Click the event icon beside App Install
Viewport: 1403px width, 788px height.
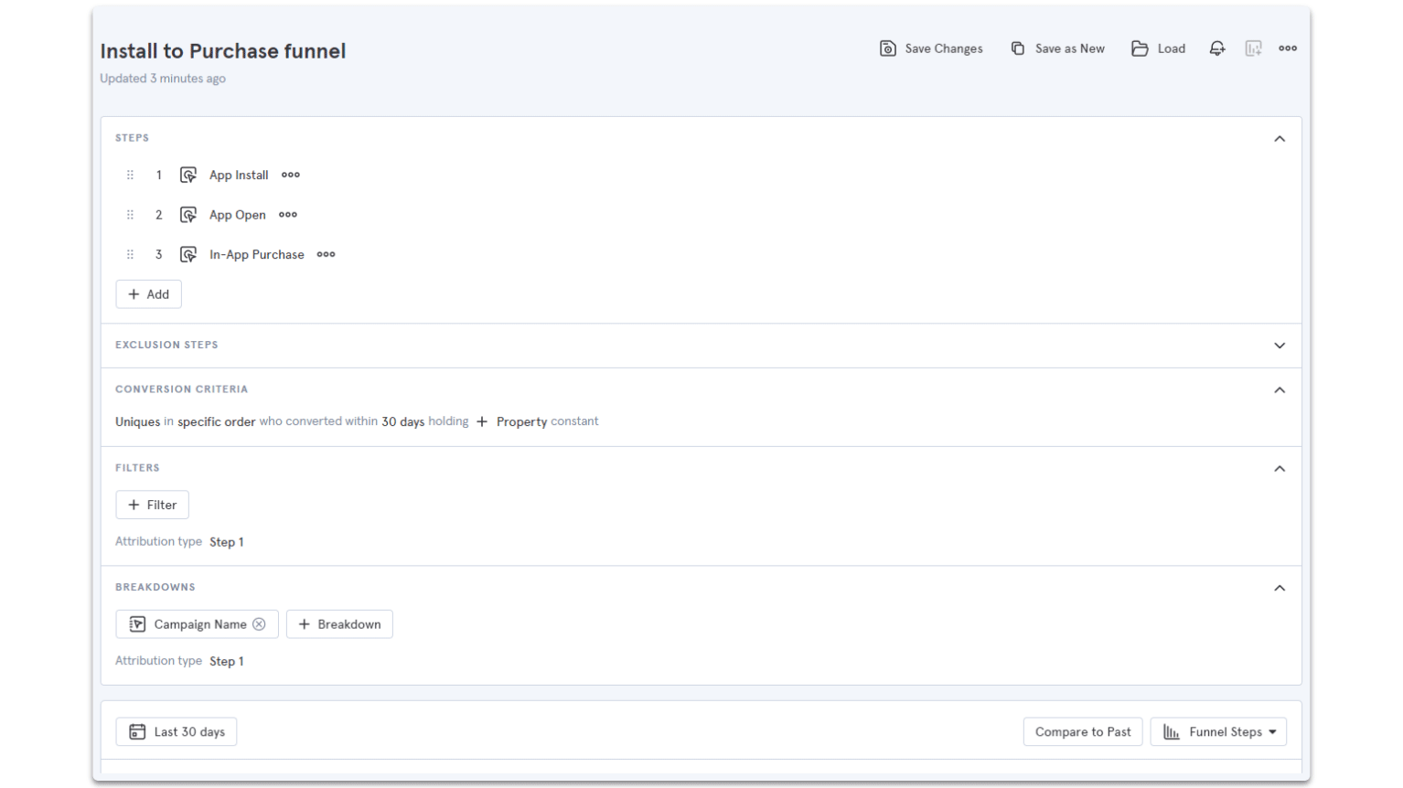click(188, 175)
